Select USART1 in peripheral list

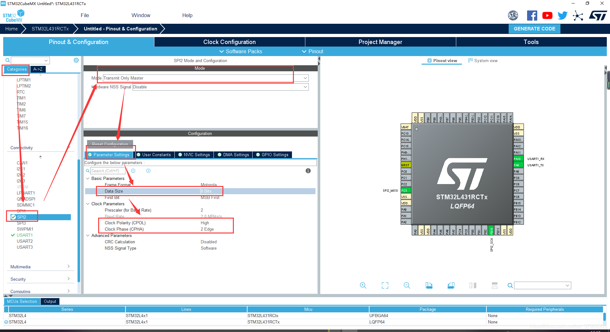click(x=24, y=235)
